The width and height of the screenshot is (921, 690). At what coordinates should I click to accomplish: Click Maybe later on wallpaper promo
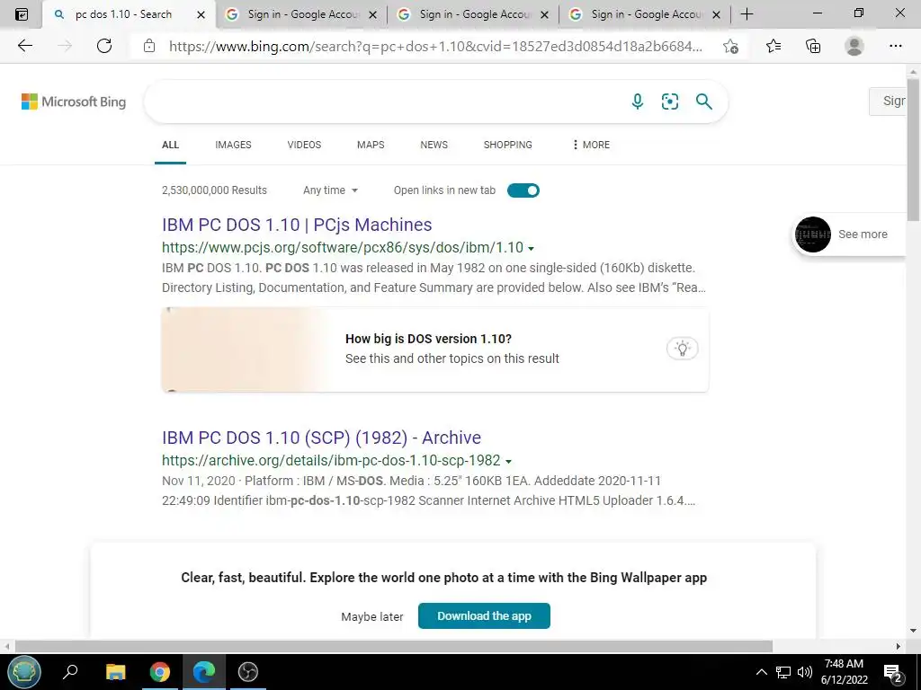pyautogui.click(x=371, y=616)
